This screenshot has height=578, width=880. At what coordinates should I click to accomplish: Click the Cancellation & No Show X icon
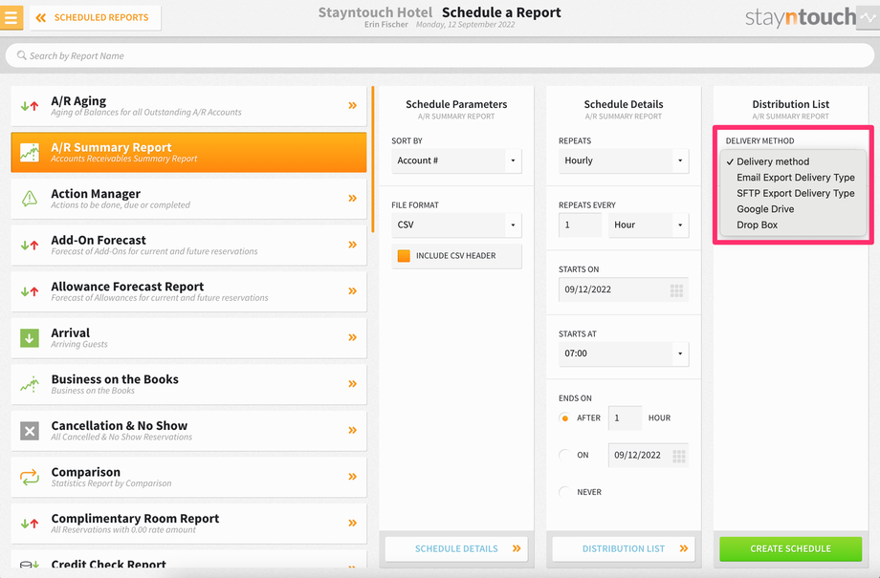[30, 431]
